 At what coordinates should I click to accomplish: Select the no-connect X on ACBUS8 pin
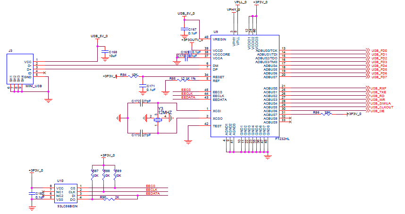tap(290, 118)
